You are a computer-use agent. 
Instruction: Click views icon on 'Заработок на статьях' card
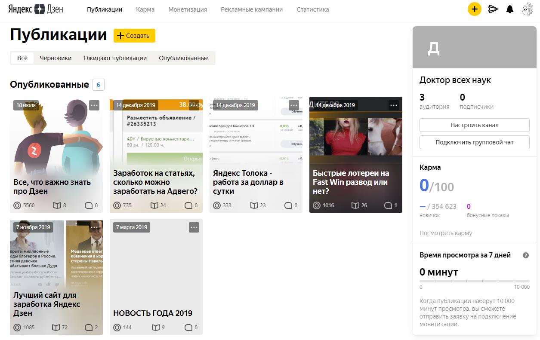coord(117,205)
